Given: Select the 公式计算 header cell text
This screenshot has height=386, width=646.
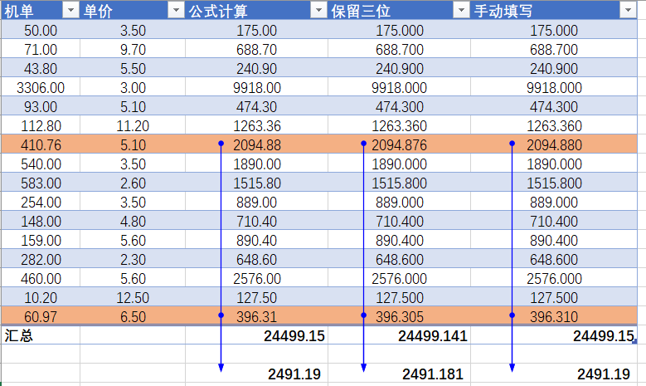Looking at the screenshot, I should pos(218,11).
